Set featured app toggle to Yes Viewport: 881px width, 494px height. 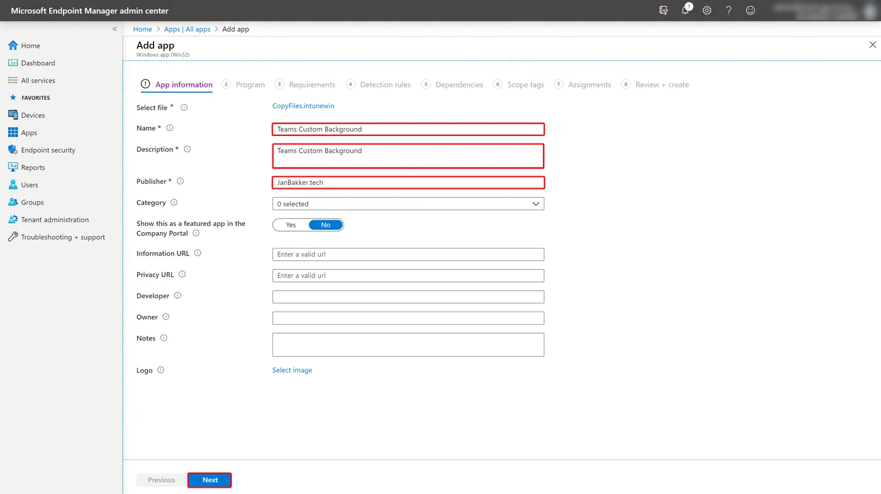click(291, 225)
